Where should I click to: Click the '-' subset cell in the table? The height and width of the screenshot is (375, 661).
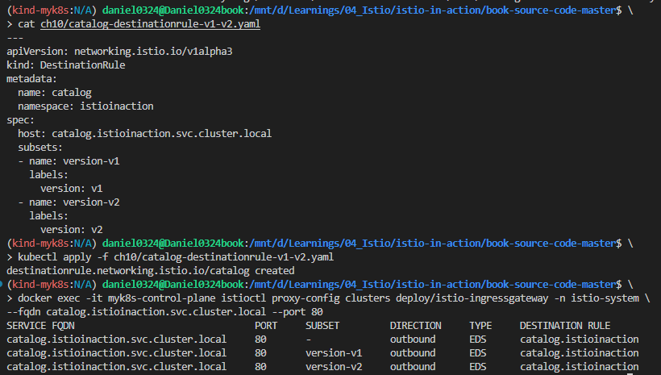[x=308, y=340]
